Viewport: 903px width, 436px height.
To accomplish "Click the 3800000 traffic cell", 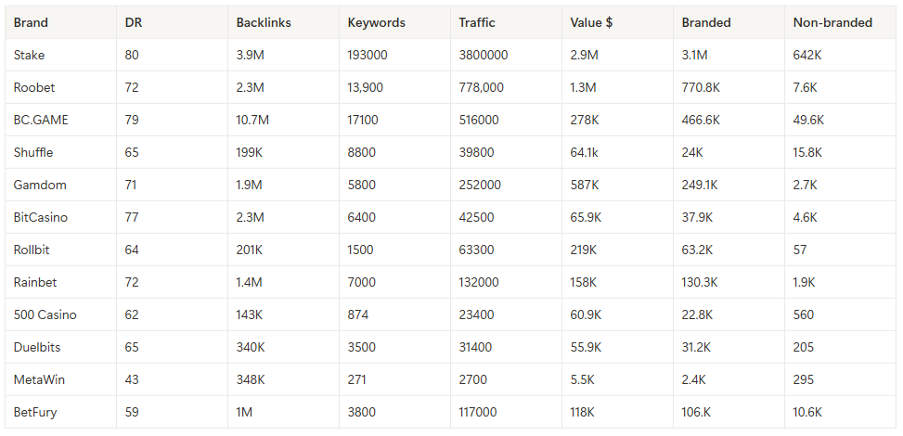I will click(506, 55).
